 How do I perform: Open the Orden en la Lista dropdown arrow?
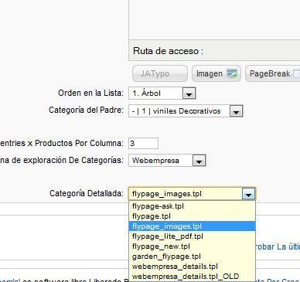[x=189, y=93]
